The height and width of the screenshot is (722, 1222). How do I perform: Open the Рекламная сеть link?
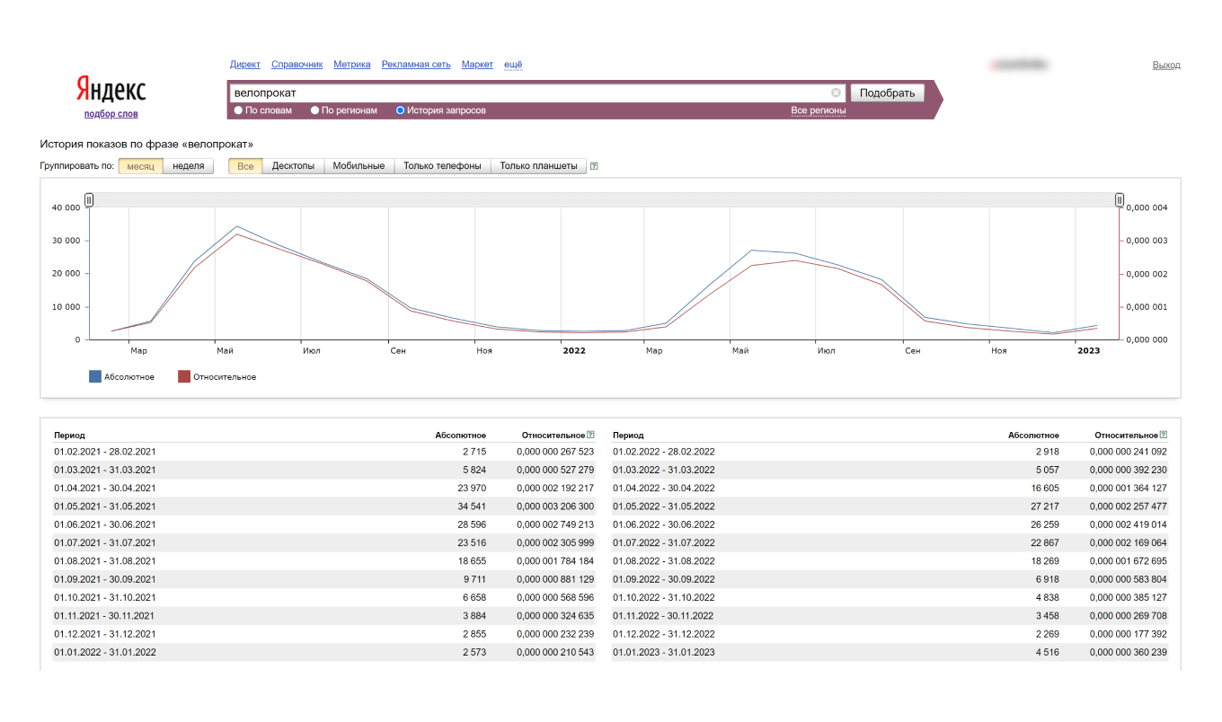[416, 65]
